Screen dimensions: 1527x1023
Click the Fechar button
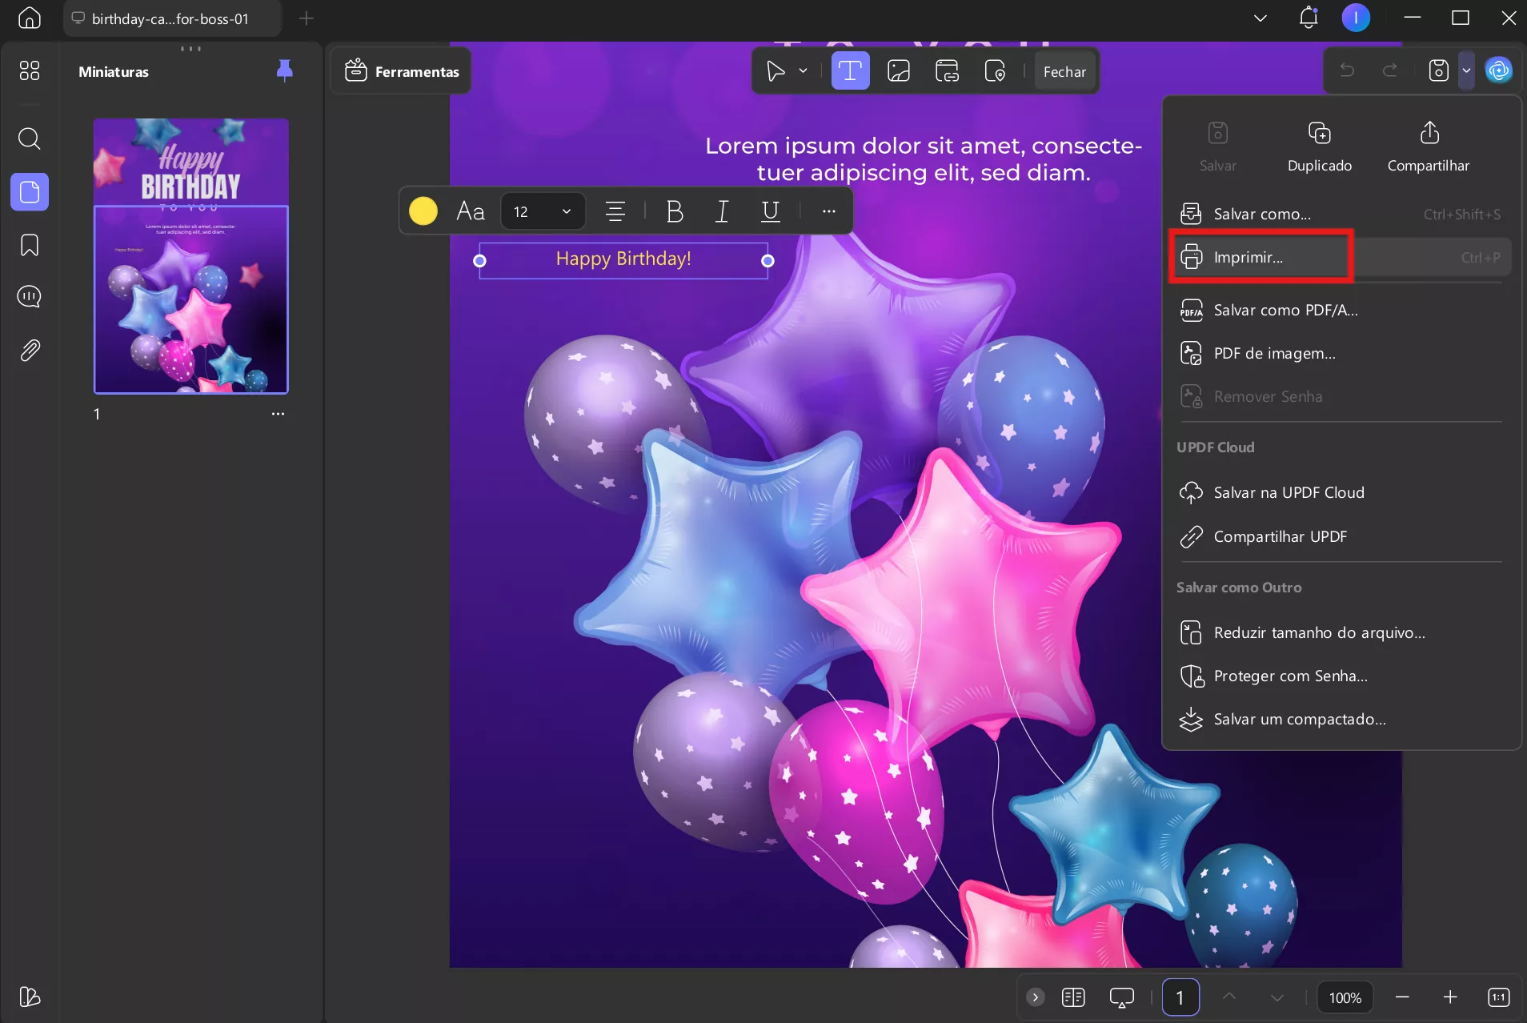pyautogui.click(x=1064, y=71)
